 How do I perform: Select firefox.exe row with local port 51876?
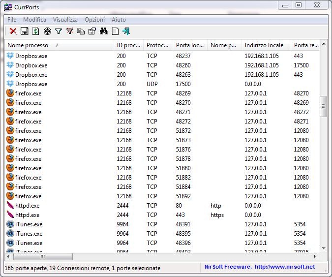(162, 149)
